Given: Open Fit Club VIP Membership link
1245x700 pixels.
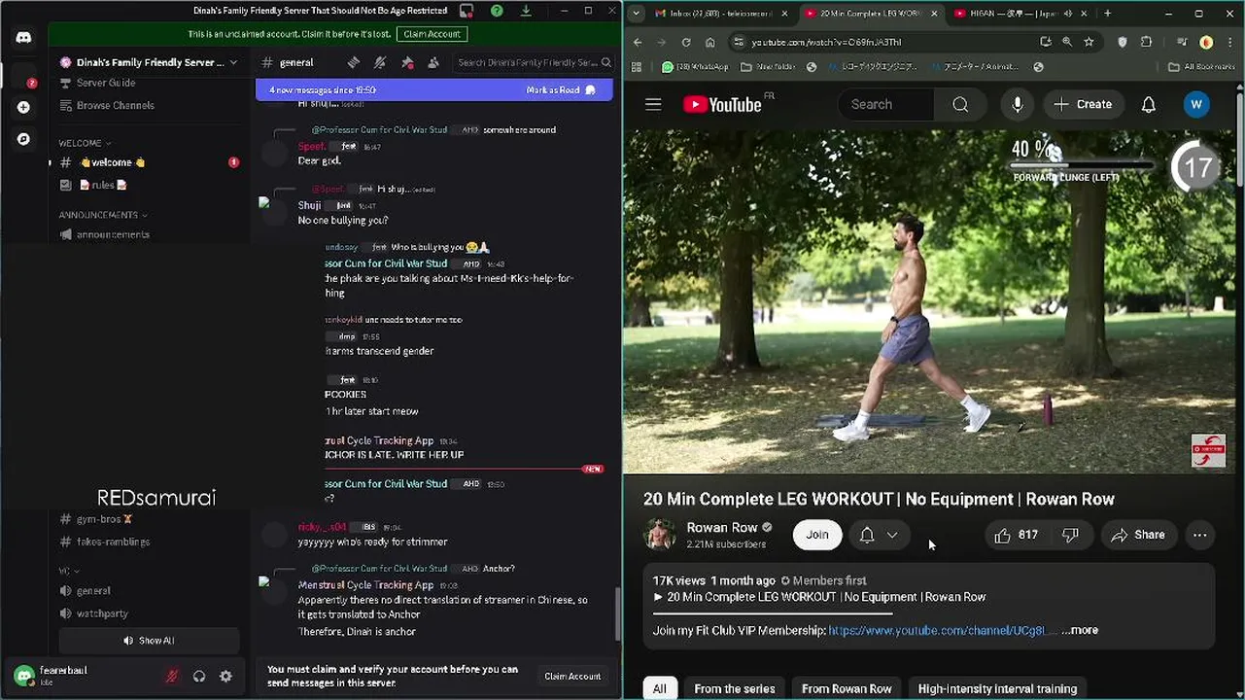Looking at the screenshot, I should click(x=942, y=631).
